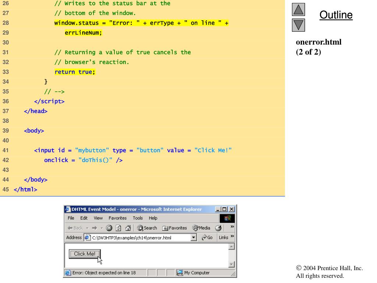
Task: Click the My Computer zone icon
Action: [x=180, y=273]
